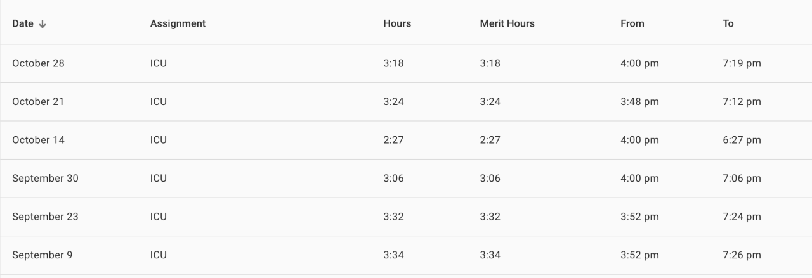This screenshot has width=812, height=278.
Task: Click the To column header
Action: coord(728,23)
